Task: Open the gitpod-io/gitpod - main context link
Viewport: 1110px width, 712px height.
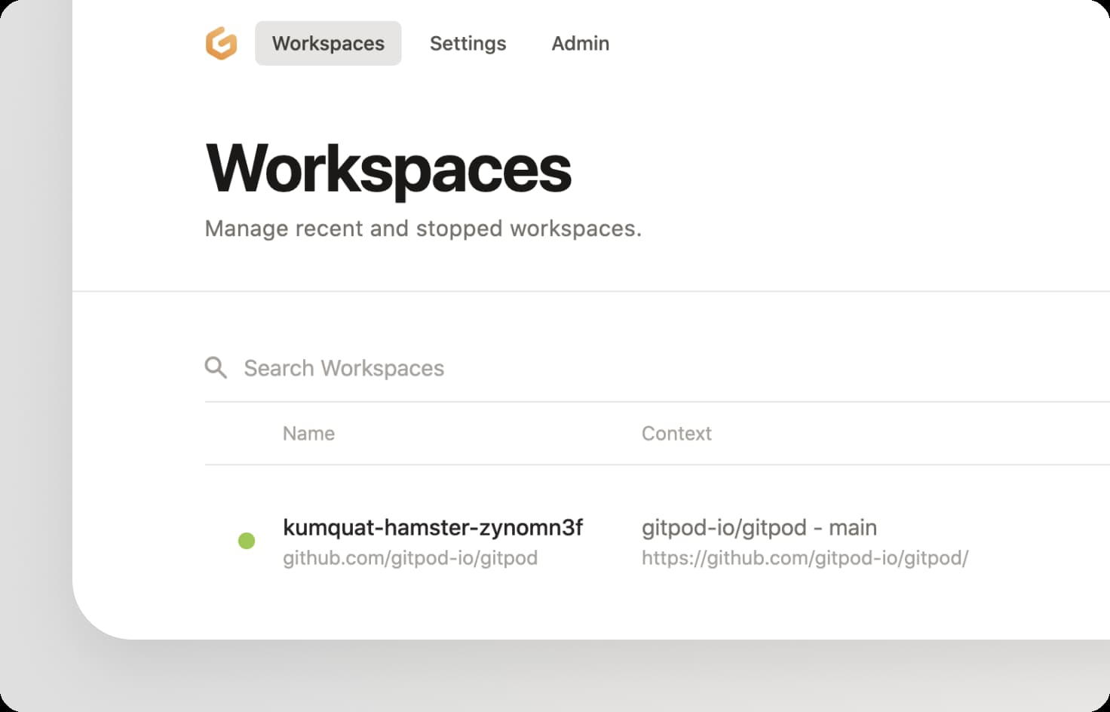Action: coord(759,528)
